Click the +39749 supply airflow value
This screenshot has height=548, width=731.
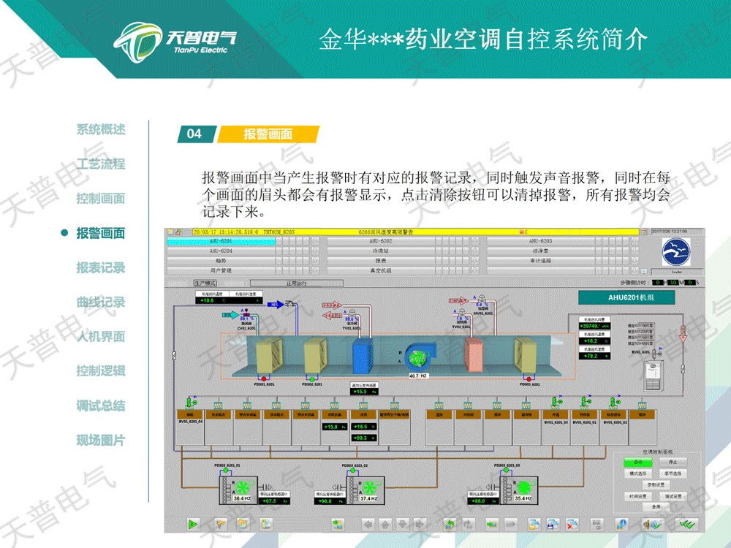pos(594,326)
